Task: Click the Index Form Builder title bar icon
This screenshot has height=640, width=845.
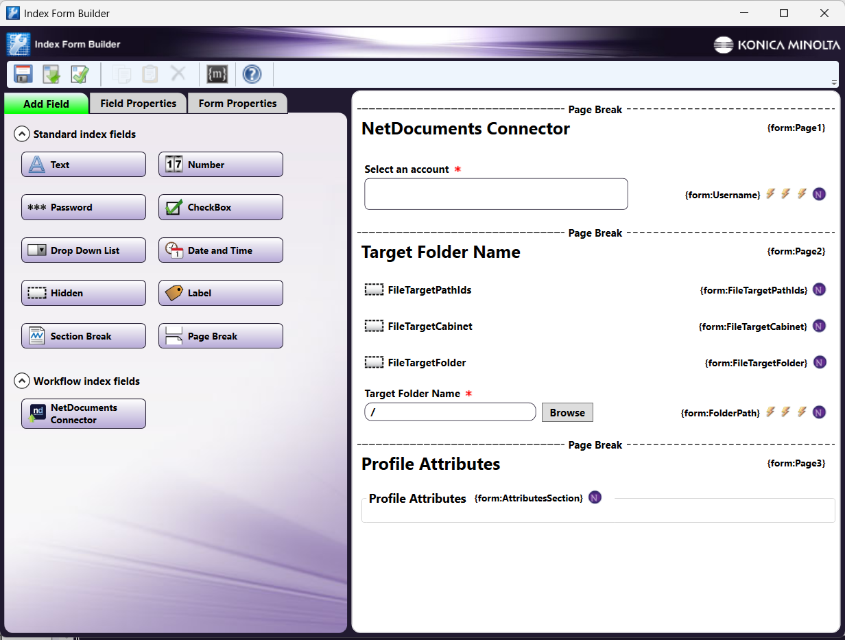Action: 12,13
